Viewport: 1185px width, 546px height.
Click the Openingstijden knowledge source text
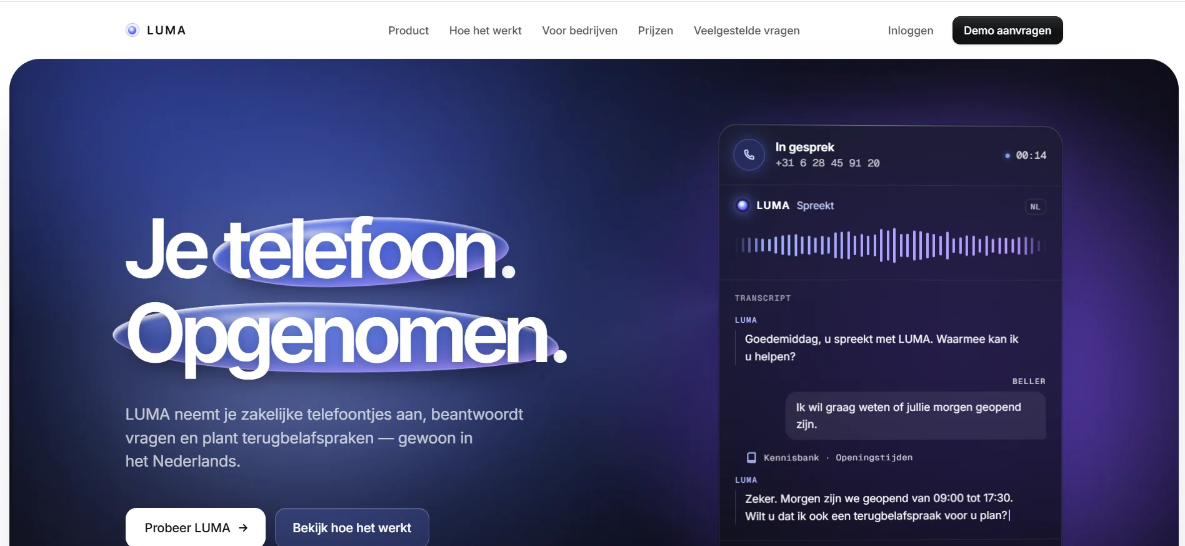tap(874, 458)
